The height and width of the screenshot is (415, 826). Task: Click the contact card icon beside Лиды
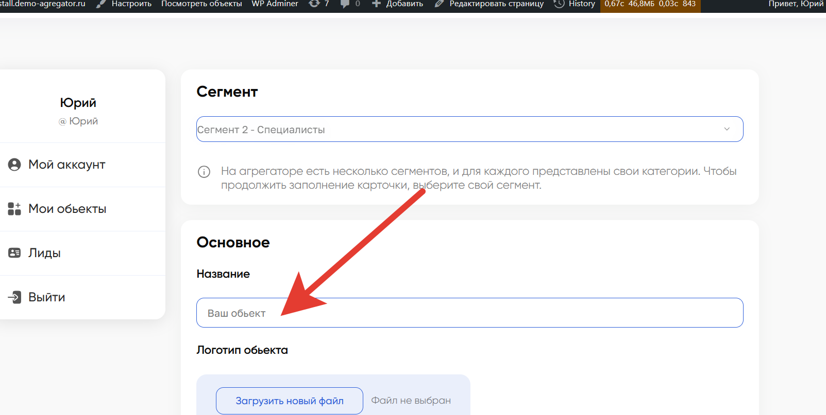(x=14, y=253)
